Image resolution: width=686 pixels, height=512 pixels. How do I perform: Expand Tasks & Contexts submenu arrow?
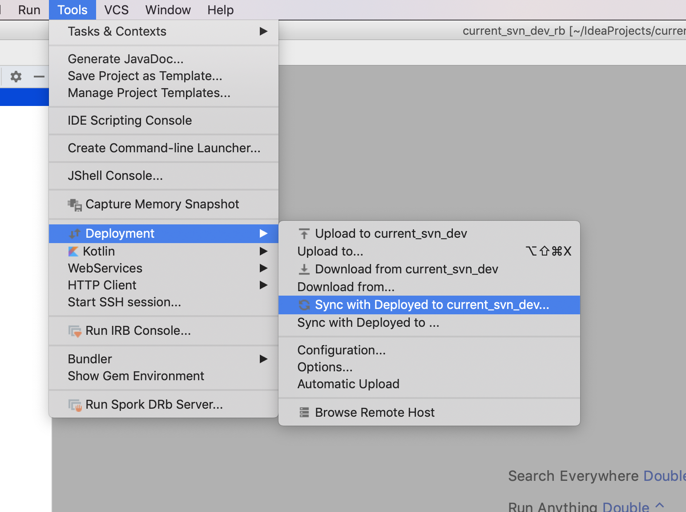pos(263,31)
